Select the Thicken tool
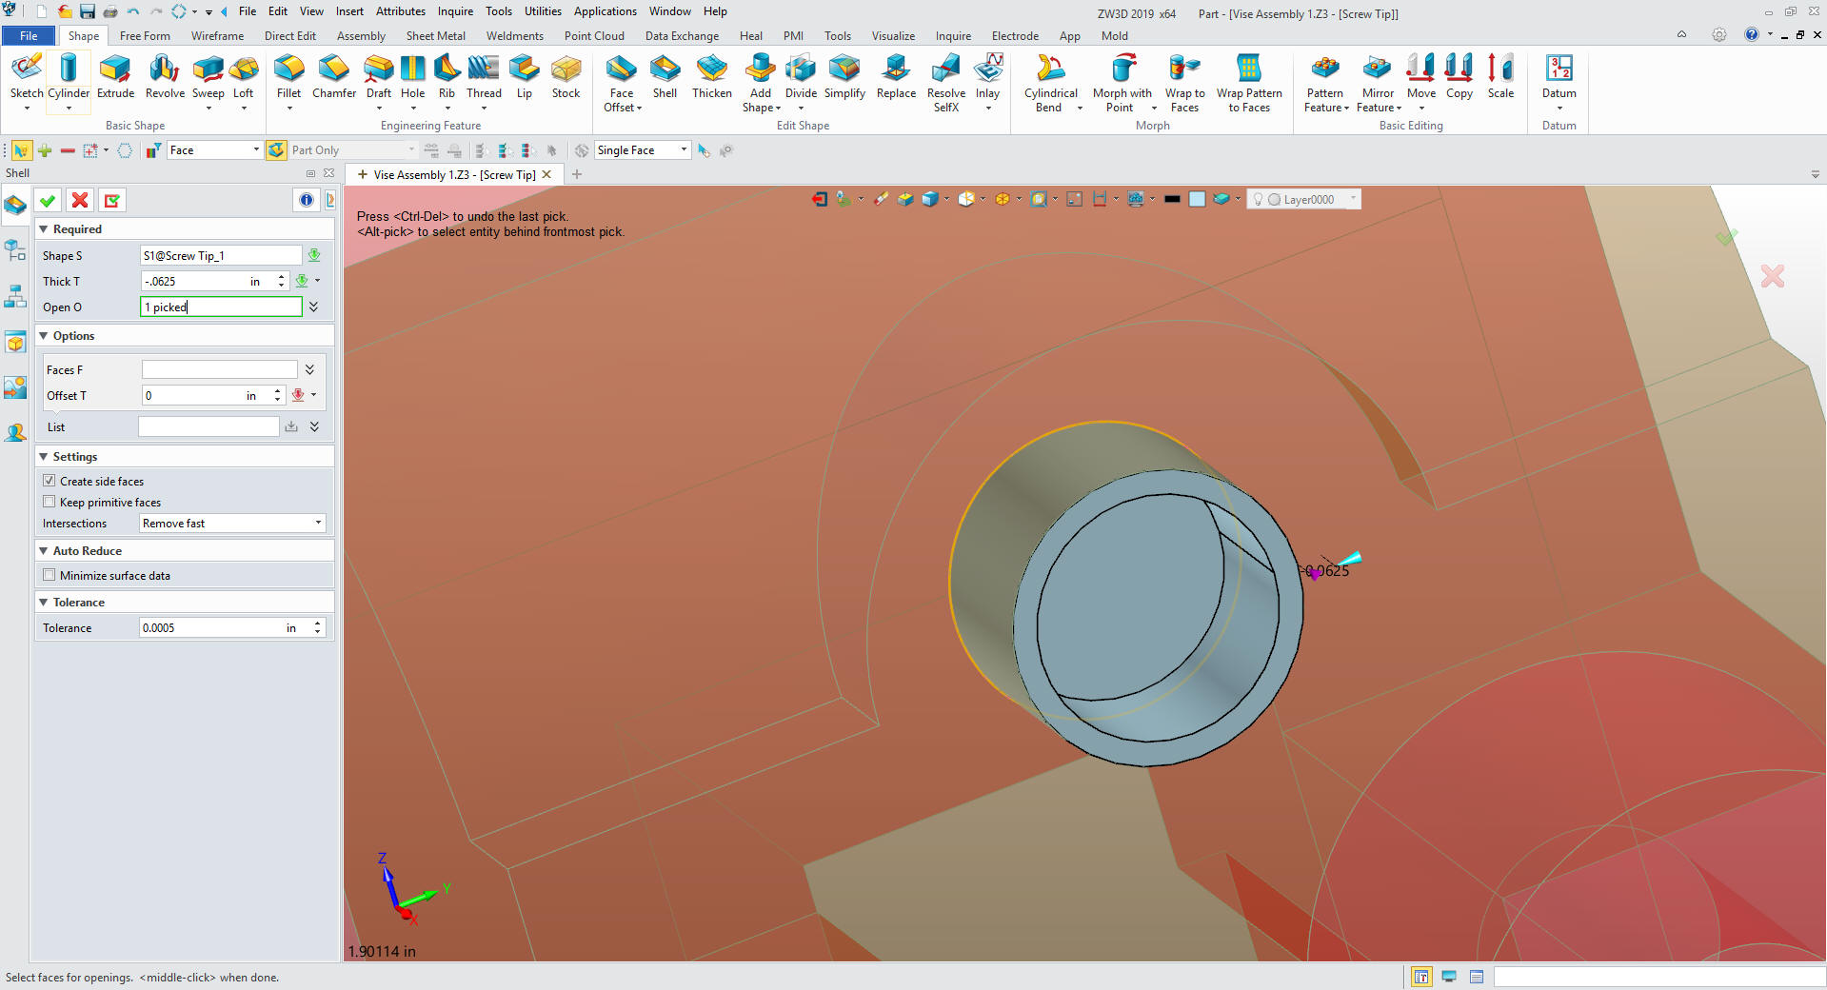1827x990 pixels. point(711,76)
